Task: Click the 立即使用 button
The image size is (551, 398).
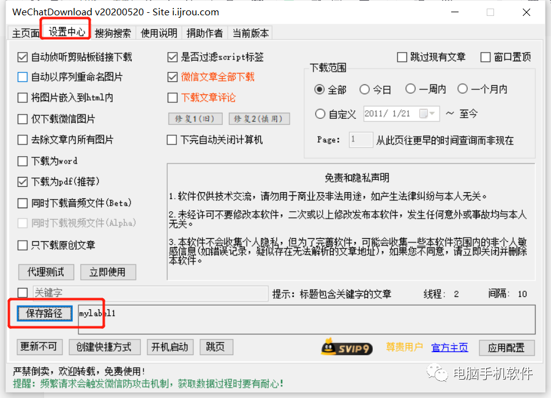Action: click(108, 272)
